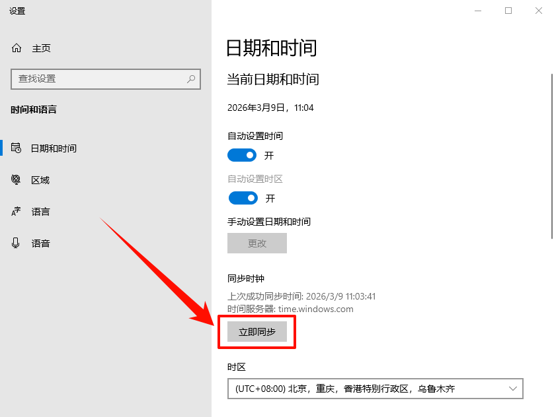Minimize the Settings window
The width and height of the screenshot is (554, 417).
pyautogui.click(x=477, y=11)
